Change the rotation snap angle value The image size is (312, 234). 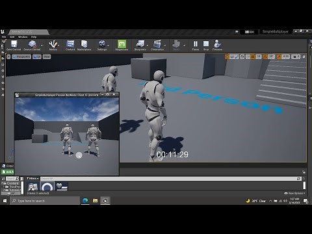271,57
